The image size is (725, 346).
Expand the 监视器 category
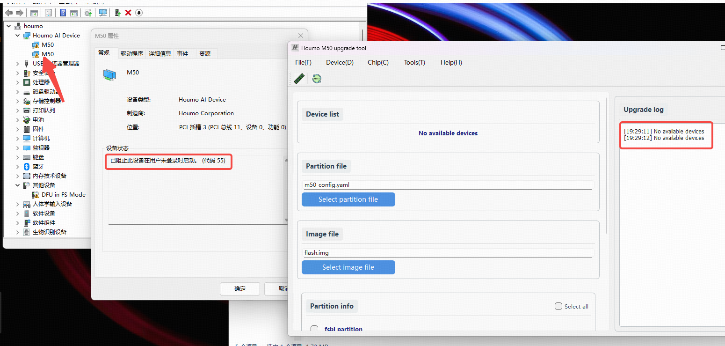(x=18, y=147)
